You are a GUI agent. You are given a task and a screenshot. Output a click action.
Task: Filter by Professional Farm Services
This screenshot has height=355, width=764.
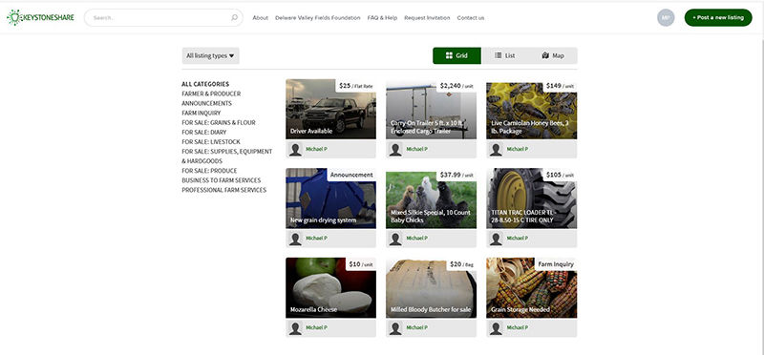[x=224, y=190]
